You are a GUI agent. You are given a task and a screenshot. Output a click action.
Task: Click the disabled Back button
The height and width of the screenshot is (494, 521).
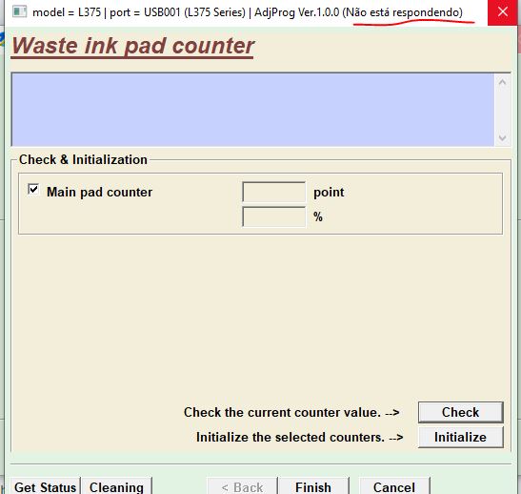click(x=242, y=486)
